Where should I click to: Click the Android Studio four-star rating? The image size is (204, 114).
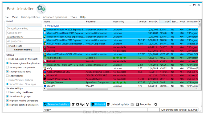pos(119,58)
